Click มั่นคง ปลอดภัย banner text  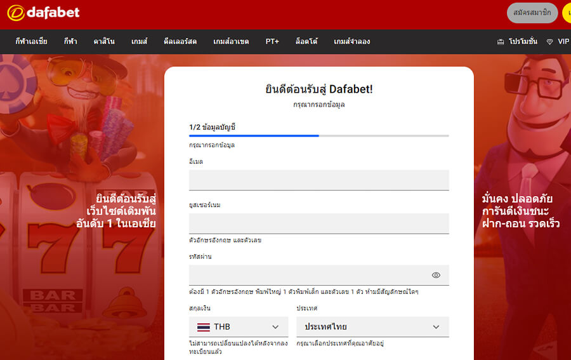[517, 199]
